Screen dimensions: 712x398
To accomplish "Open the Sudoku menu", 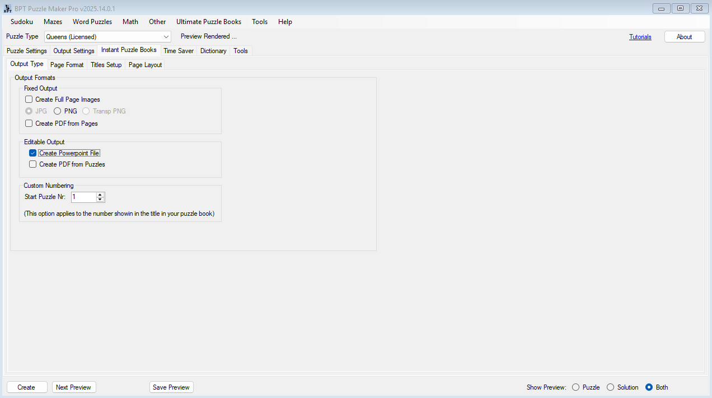I will tap(22, 22).
